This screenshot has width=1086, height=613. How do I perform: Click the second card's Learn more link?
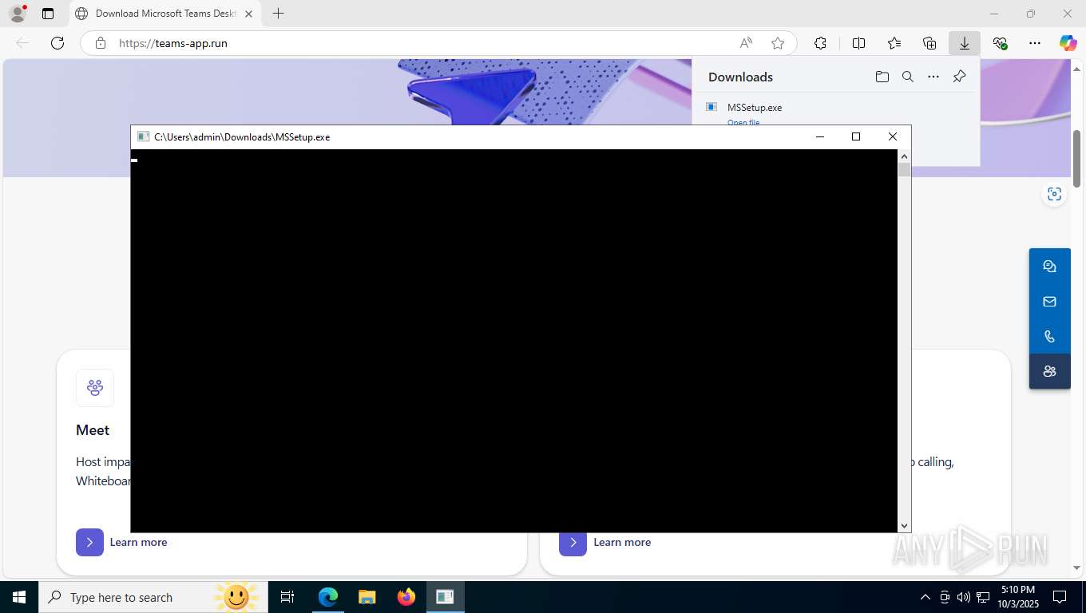[622, 542]
